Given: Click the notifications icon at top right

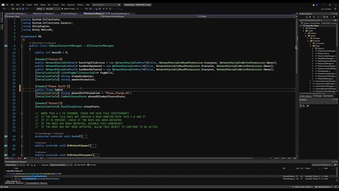Looking at the screenshot, I should [x=314, y=5].
